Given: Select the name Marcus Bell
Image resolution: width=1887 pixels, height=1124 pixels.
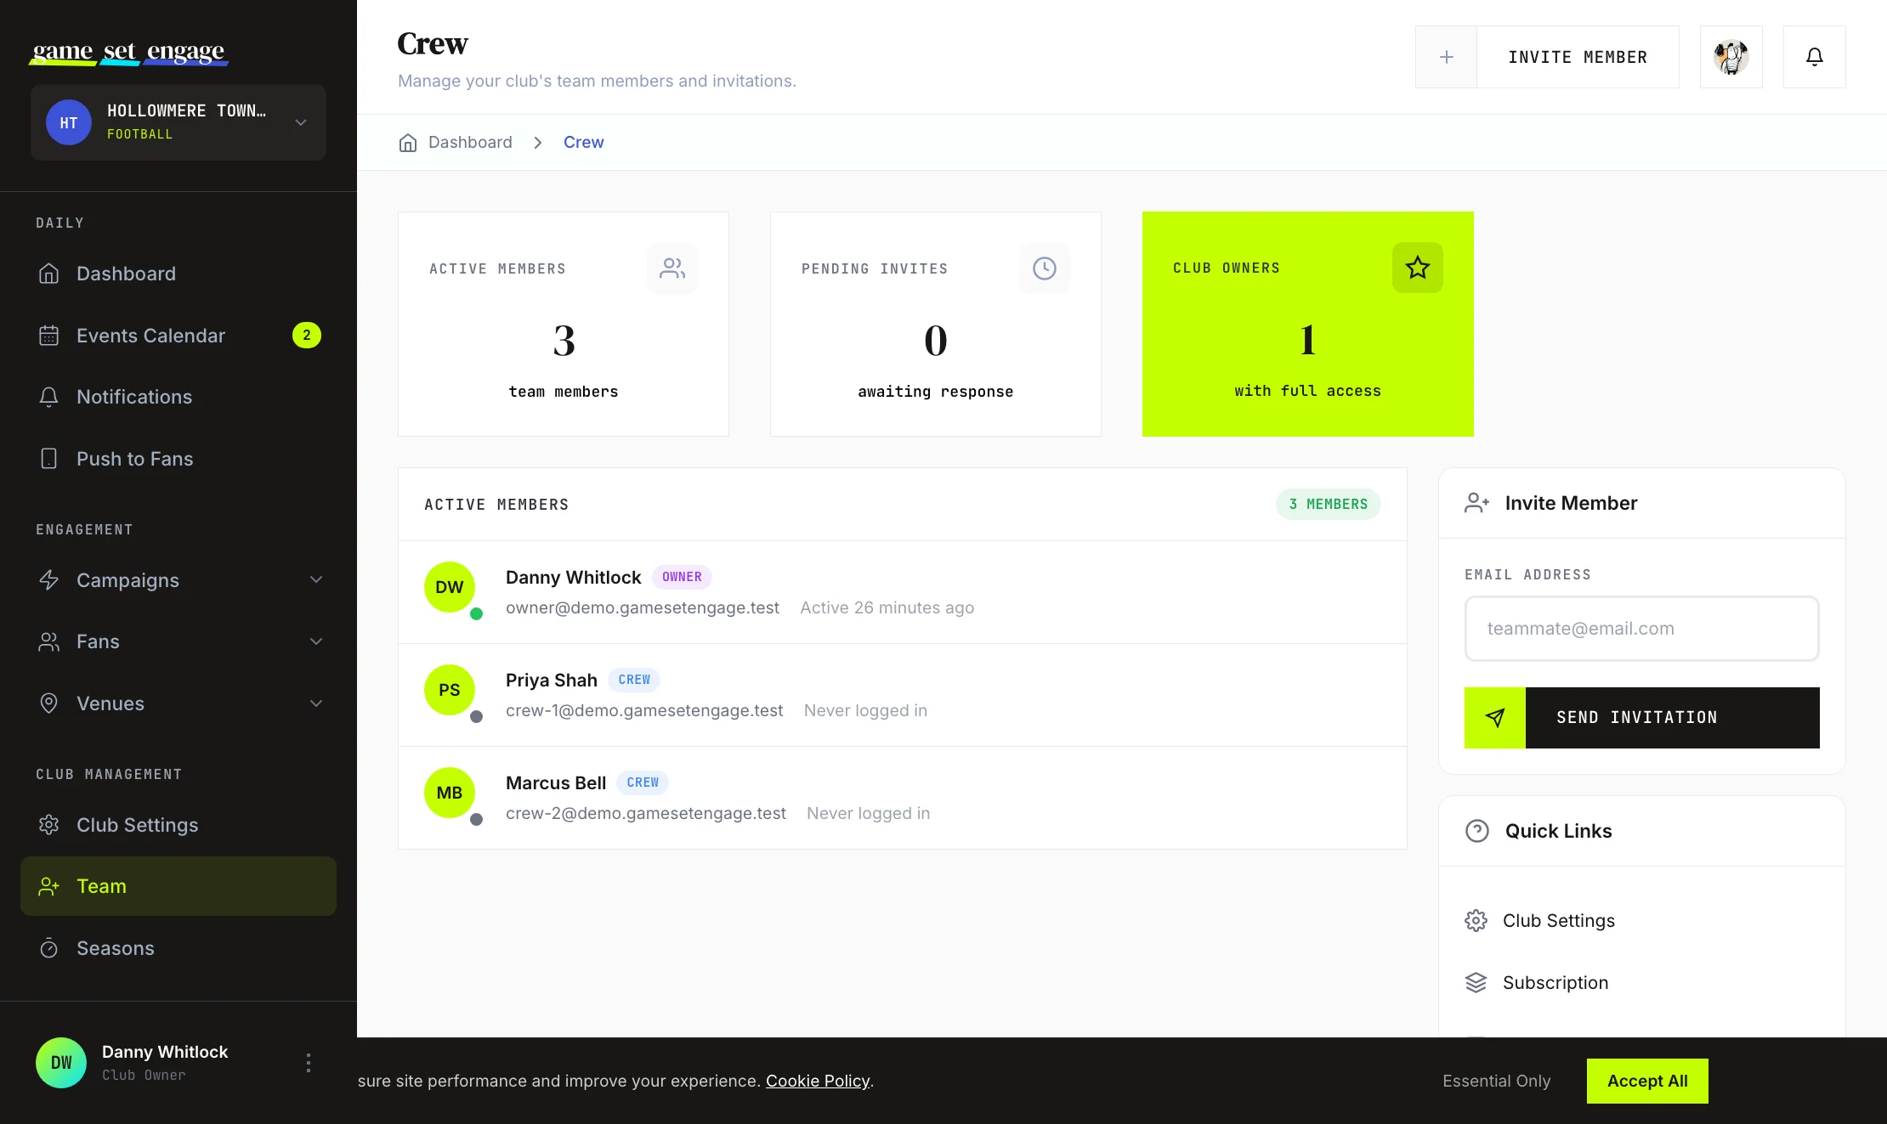Looking at the screenshot, I should tap(555, 783).
